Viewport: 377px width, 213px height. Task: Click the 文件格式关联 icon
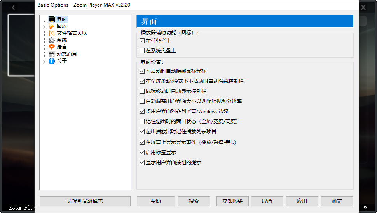click(x=52, y=33)
